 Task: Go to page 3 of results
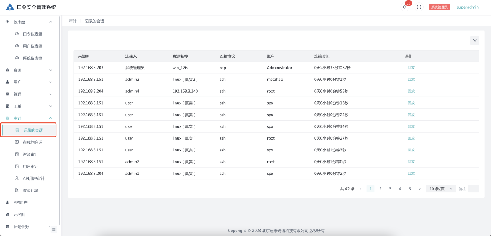pyautogui.click(x=390, y=189)
